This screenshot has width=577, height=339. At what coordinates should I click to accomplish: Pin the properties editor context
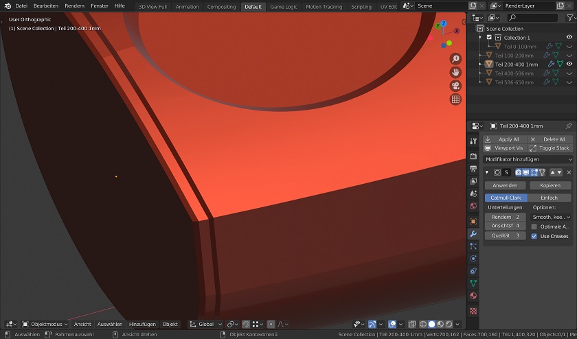point(568,126)
